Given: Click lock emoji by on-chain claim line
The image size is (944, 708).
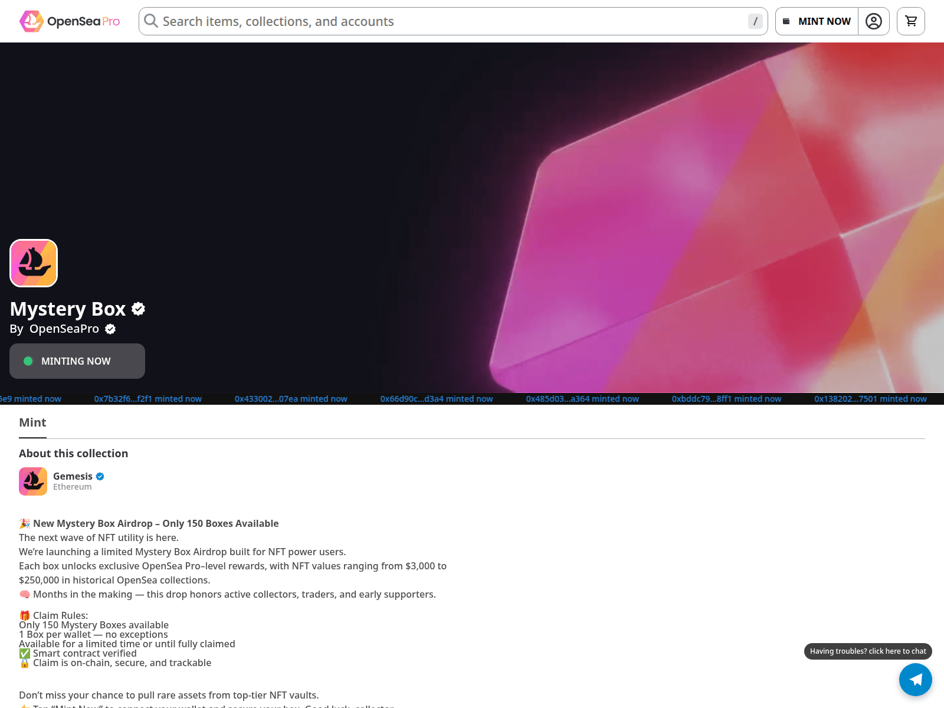Looking at the screenshot, I should tap(24, 663).
